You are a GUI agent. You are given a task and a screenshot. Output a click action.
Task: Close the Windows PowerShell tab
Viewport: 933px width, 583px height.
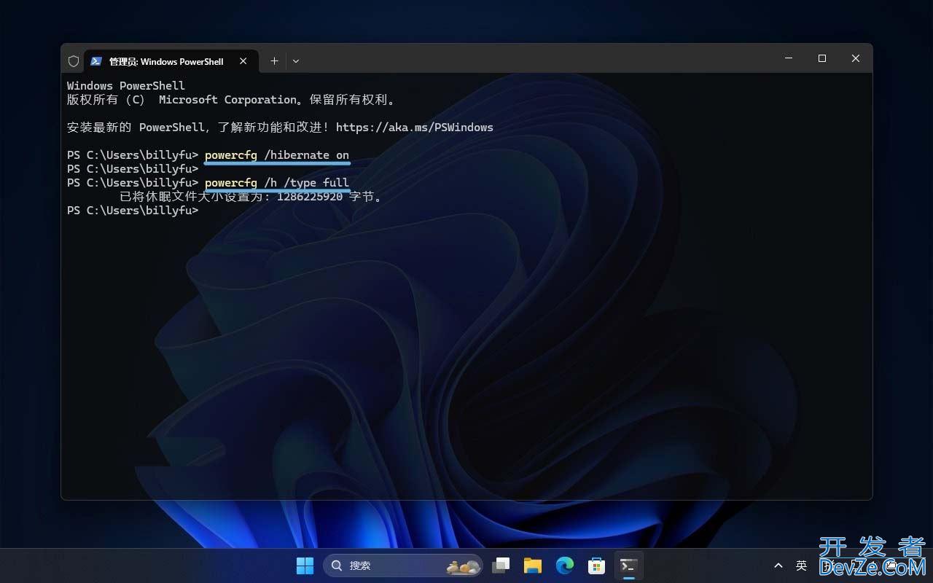[x=243, y=61]
